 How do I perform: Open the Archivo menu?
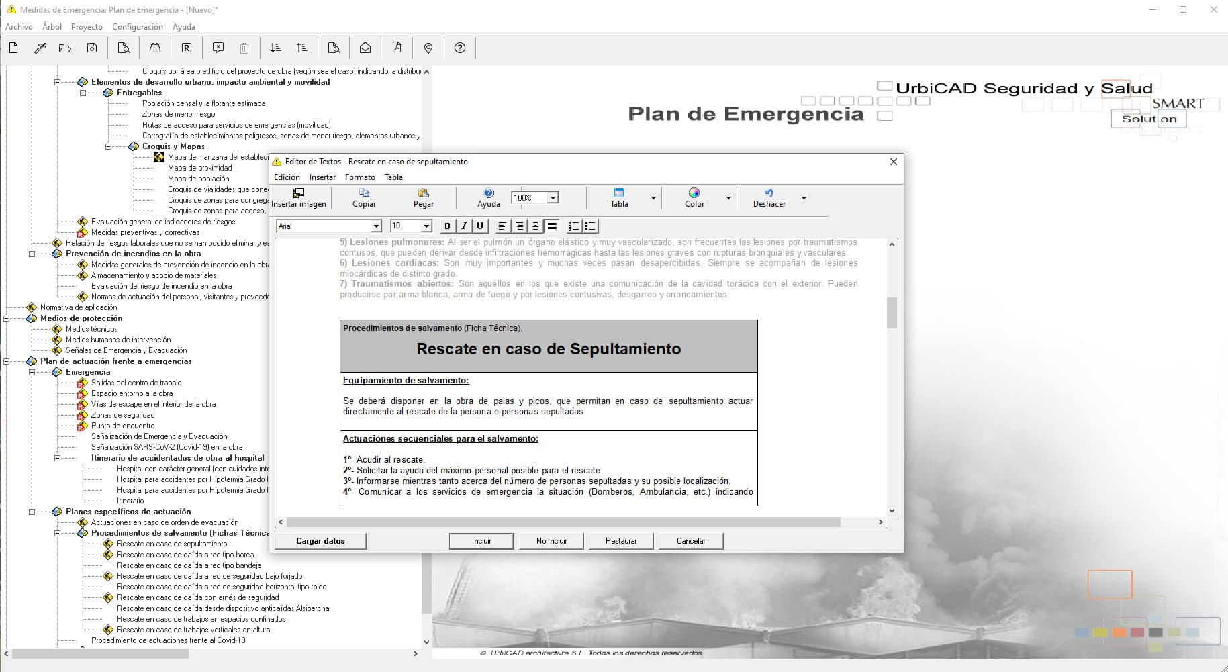(x=19, y=27)
